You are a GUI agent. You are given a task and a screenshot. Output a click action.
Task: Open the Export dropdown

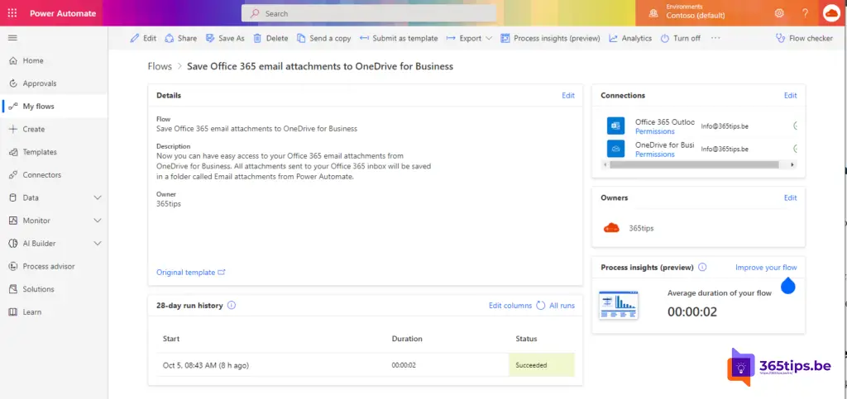[469, 38]
